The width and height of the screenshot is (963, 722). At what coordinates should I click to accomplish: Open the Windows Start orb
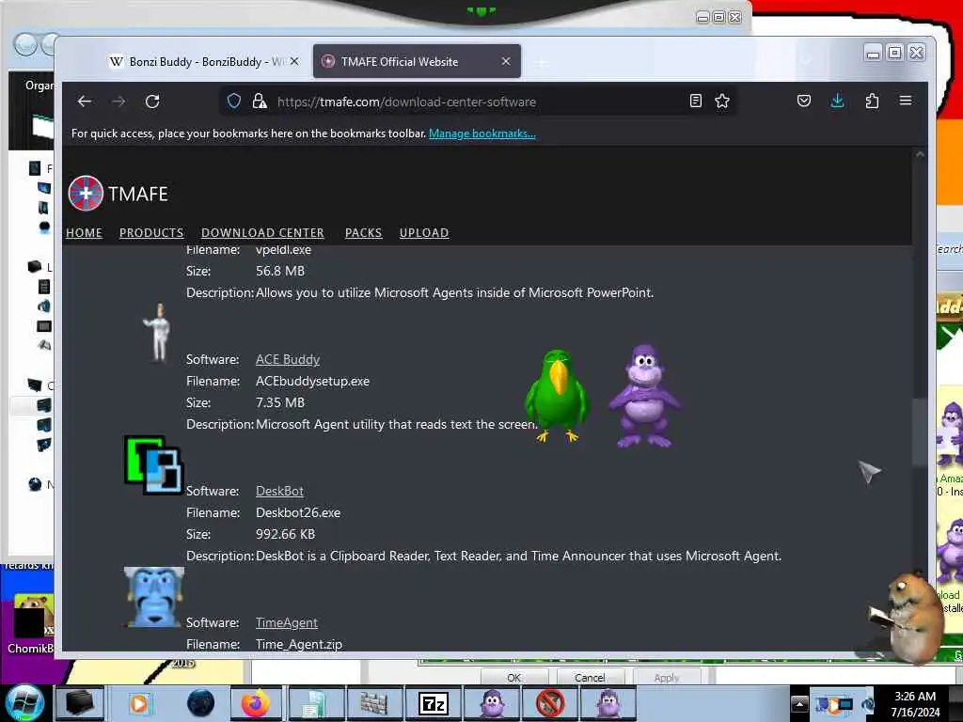coord(24,703)
